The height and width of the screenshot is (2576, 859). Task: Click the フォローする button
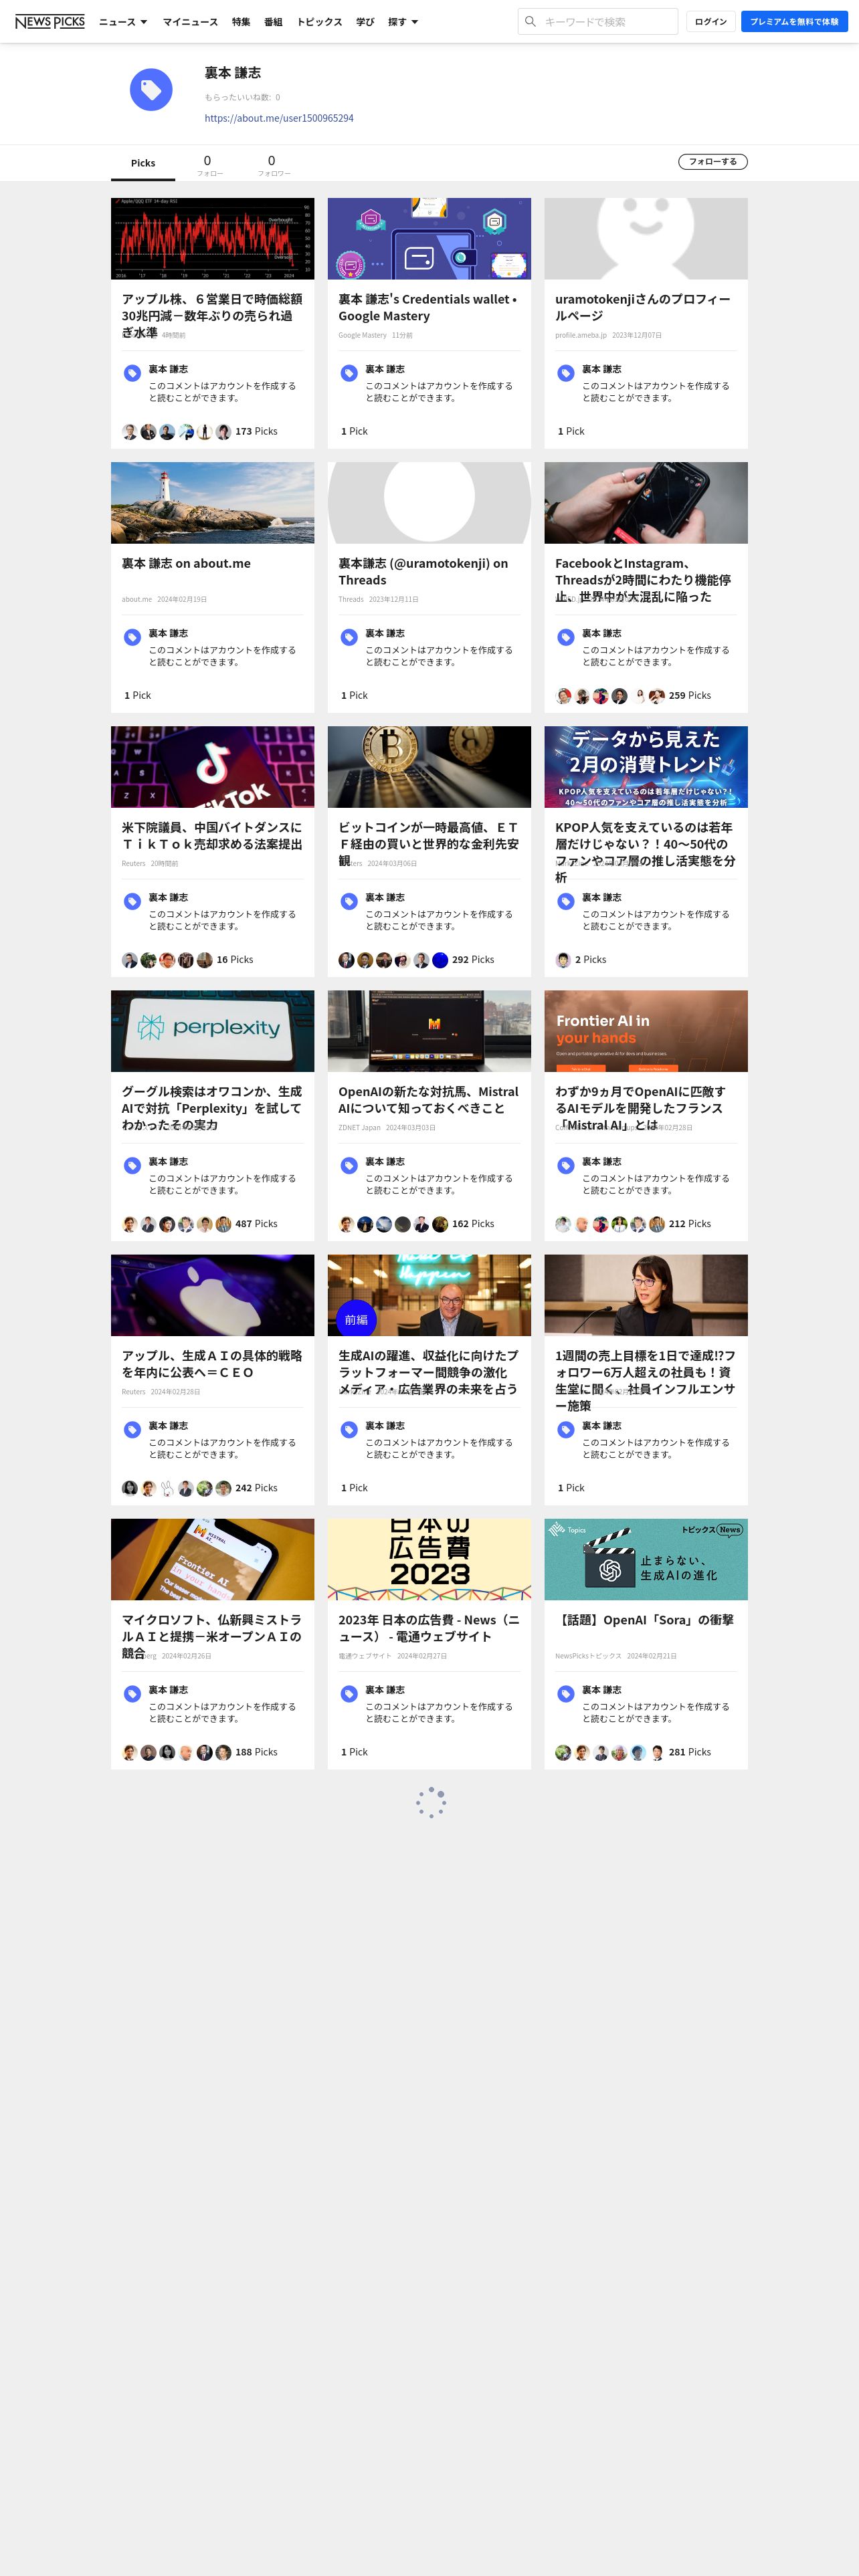pyautogui.click(x=713, y=161)
